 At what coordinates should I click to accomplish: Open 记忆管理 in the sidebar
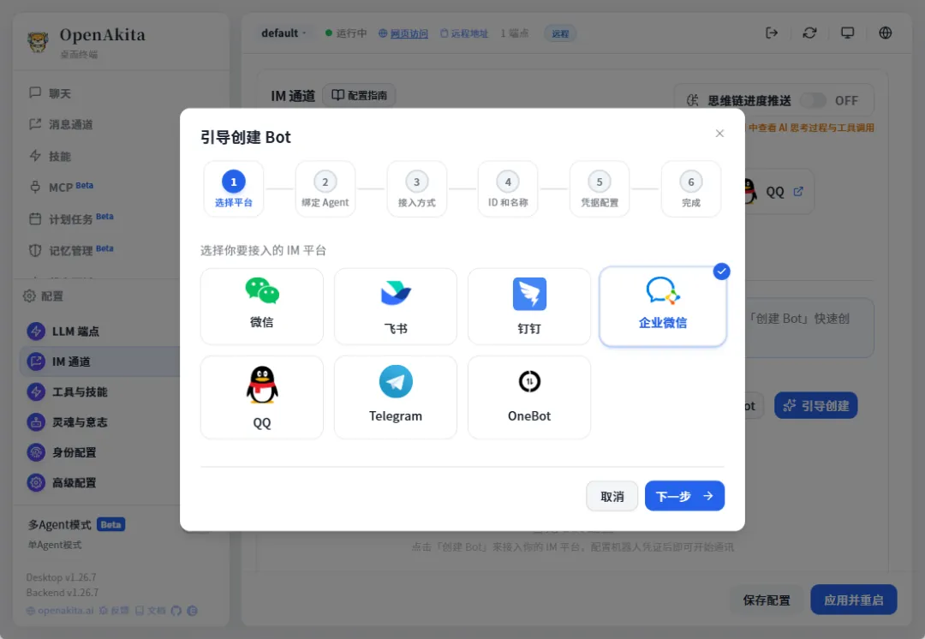pos(70,250)
